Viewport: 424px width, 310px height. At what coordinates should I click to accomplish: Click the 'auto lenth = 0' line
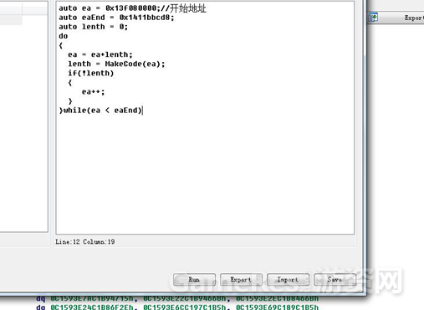(x=93, y=27)
